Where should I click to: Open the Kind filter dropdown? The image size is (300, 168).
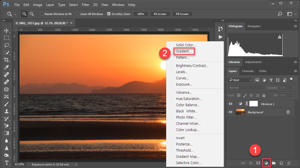pyautogui.click(x=240, y=80)
